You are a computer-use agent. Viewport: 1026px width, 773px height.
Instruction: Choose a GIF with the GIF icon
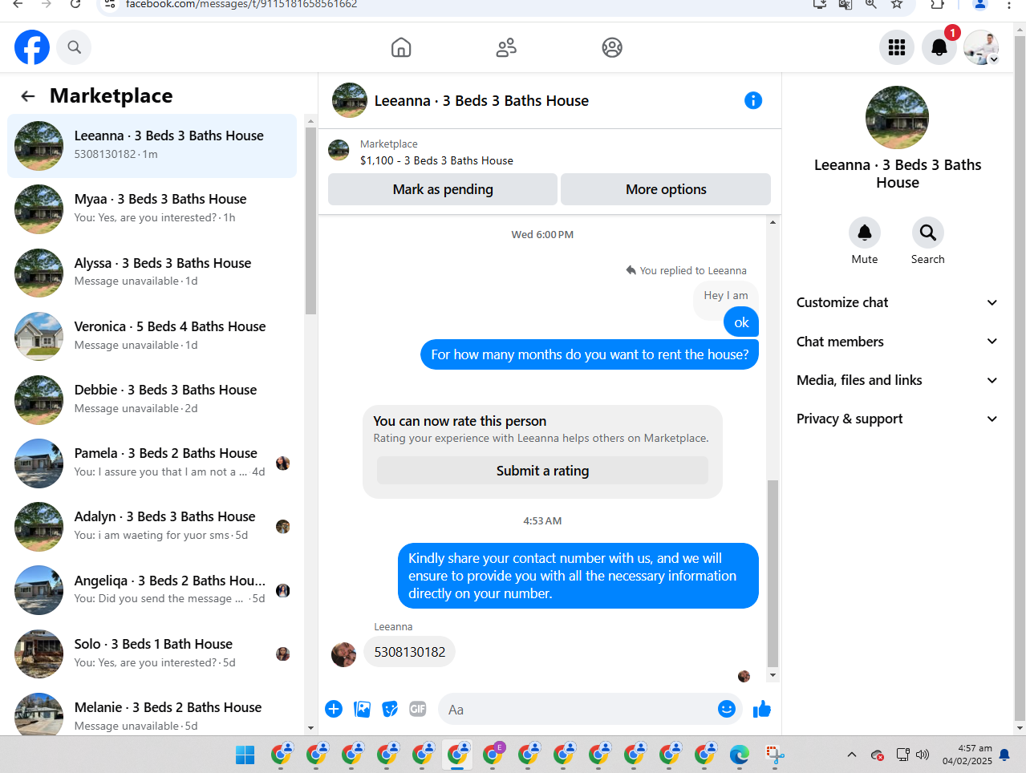418,709
